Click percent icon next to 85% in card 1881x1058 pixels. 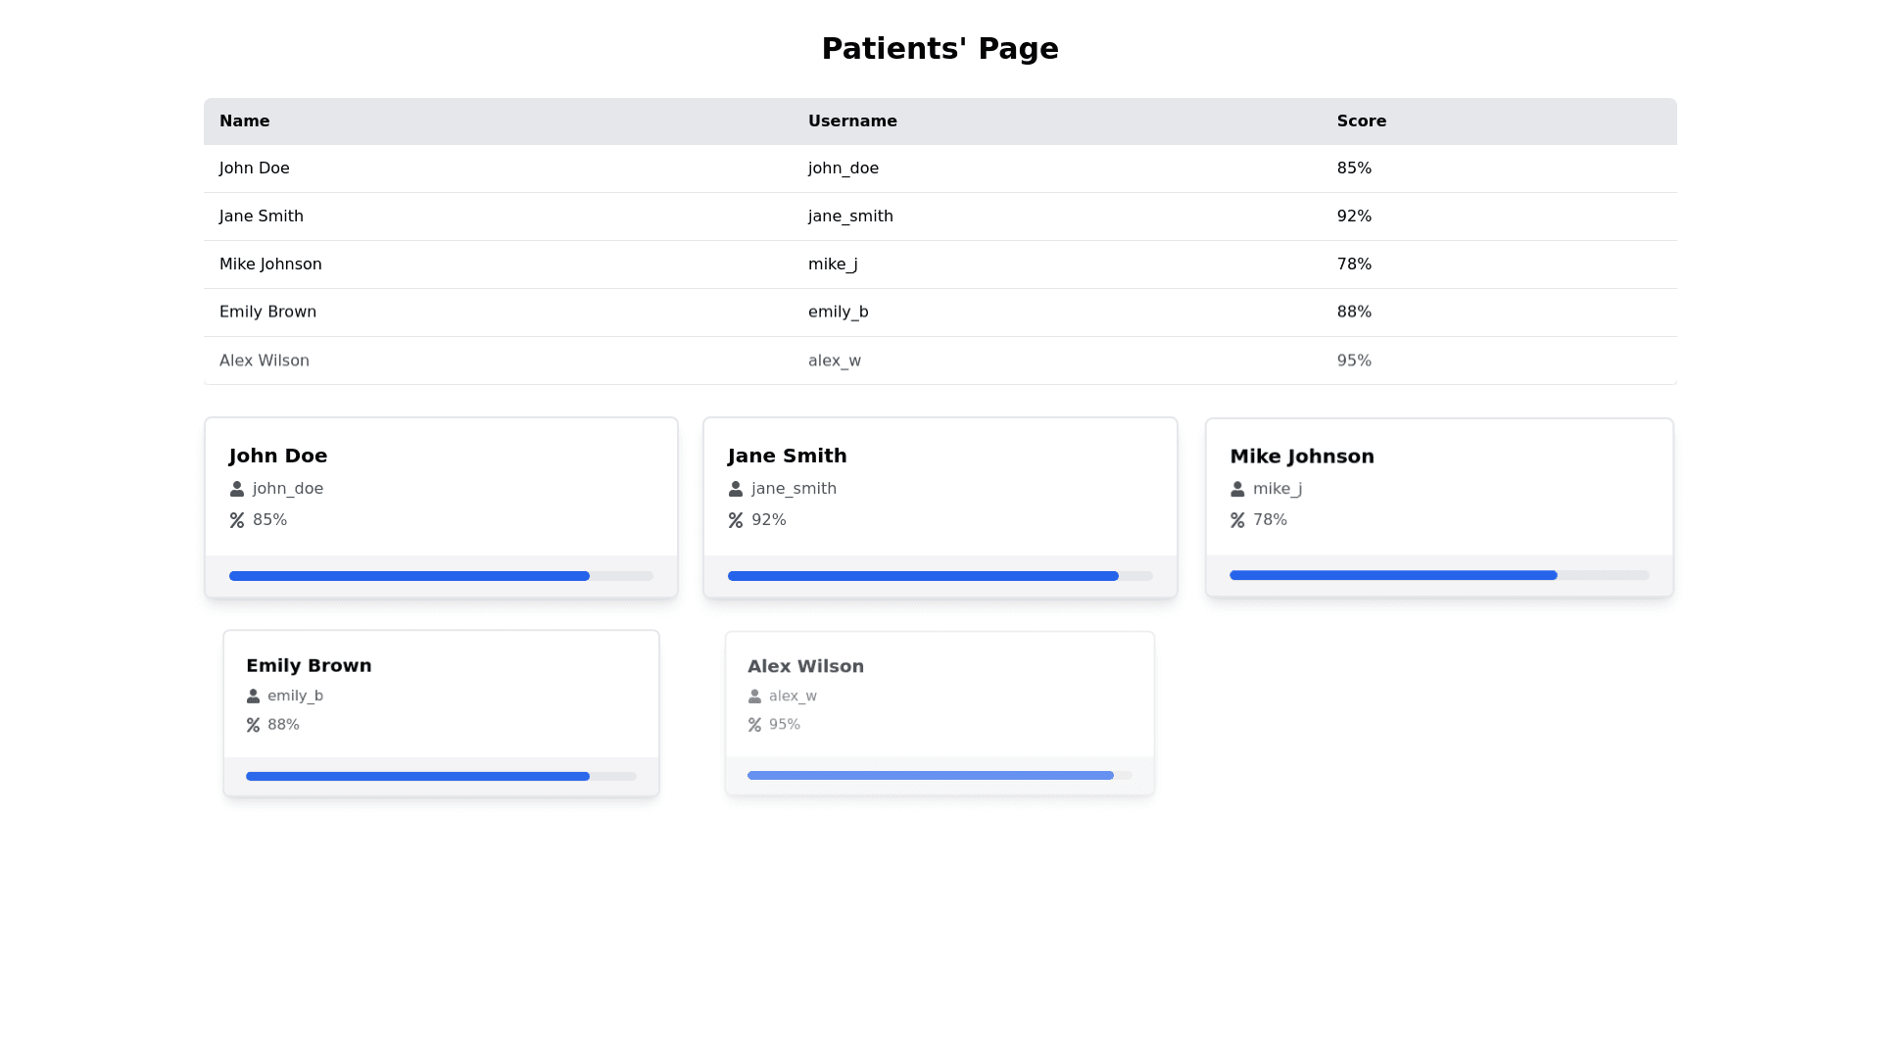point(237,520)
